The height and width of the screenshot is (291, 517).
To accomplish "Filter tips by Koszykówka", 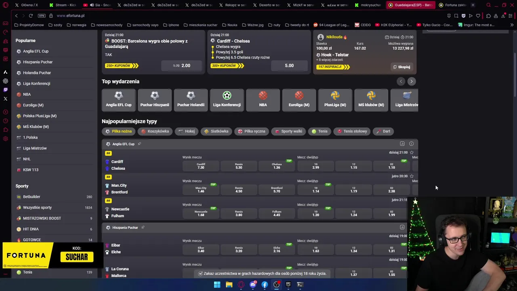I will 155,131.
